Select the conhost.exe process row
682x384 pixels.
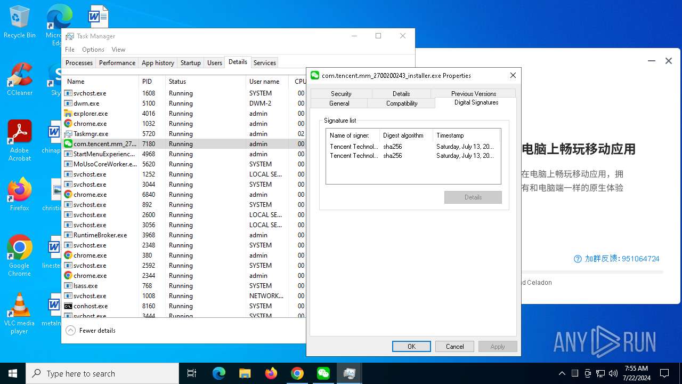[x=184, y=306]
